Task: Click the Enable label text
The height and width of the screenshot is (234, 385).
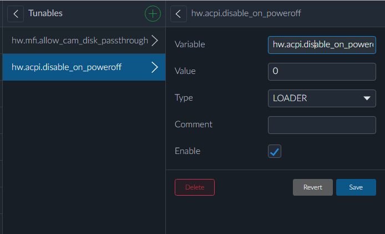Action: 188,151
